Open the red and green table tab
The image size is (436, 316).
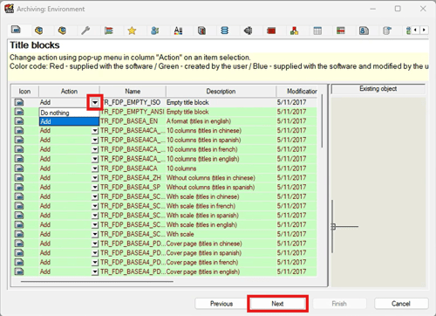341,31
